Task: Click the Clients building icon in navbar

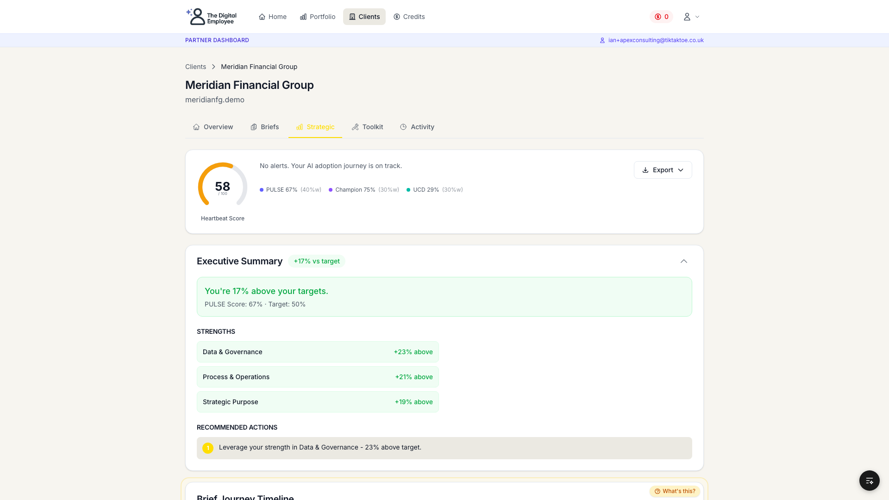Action: coord(352,17)
